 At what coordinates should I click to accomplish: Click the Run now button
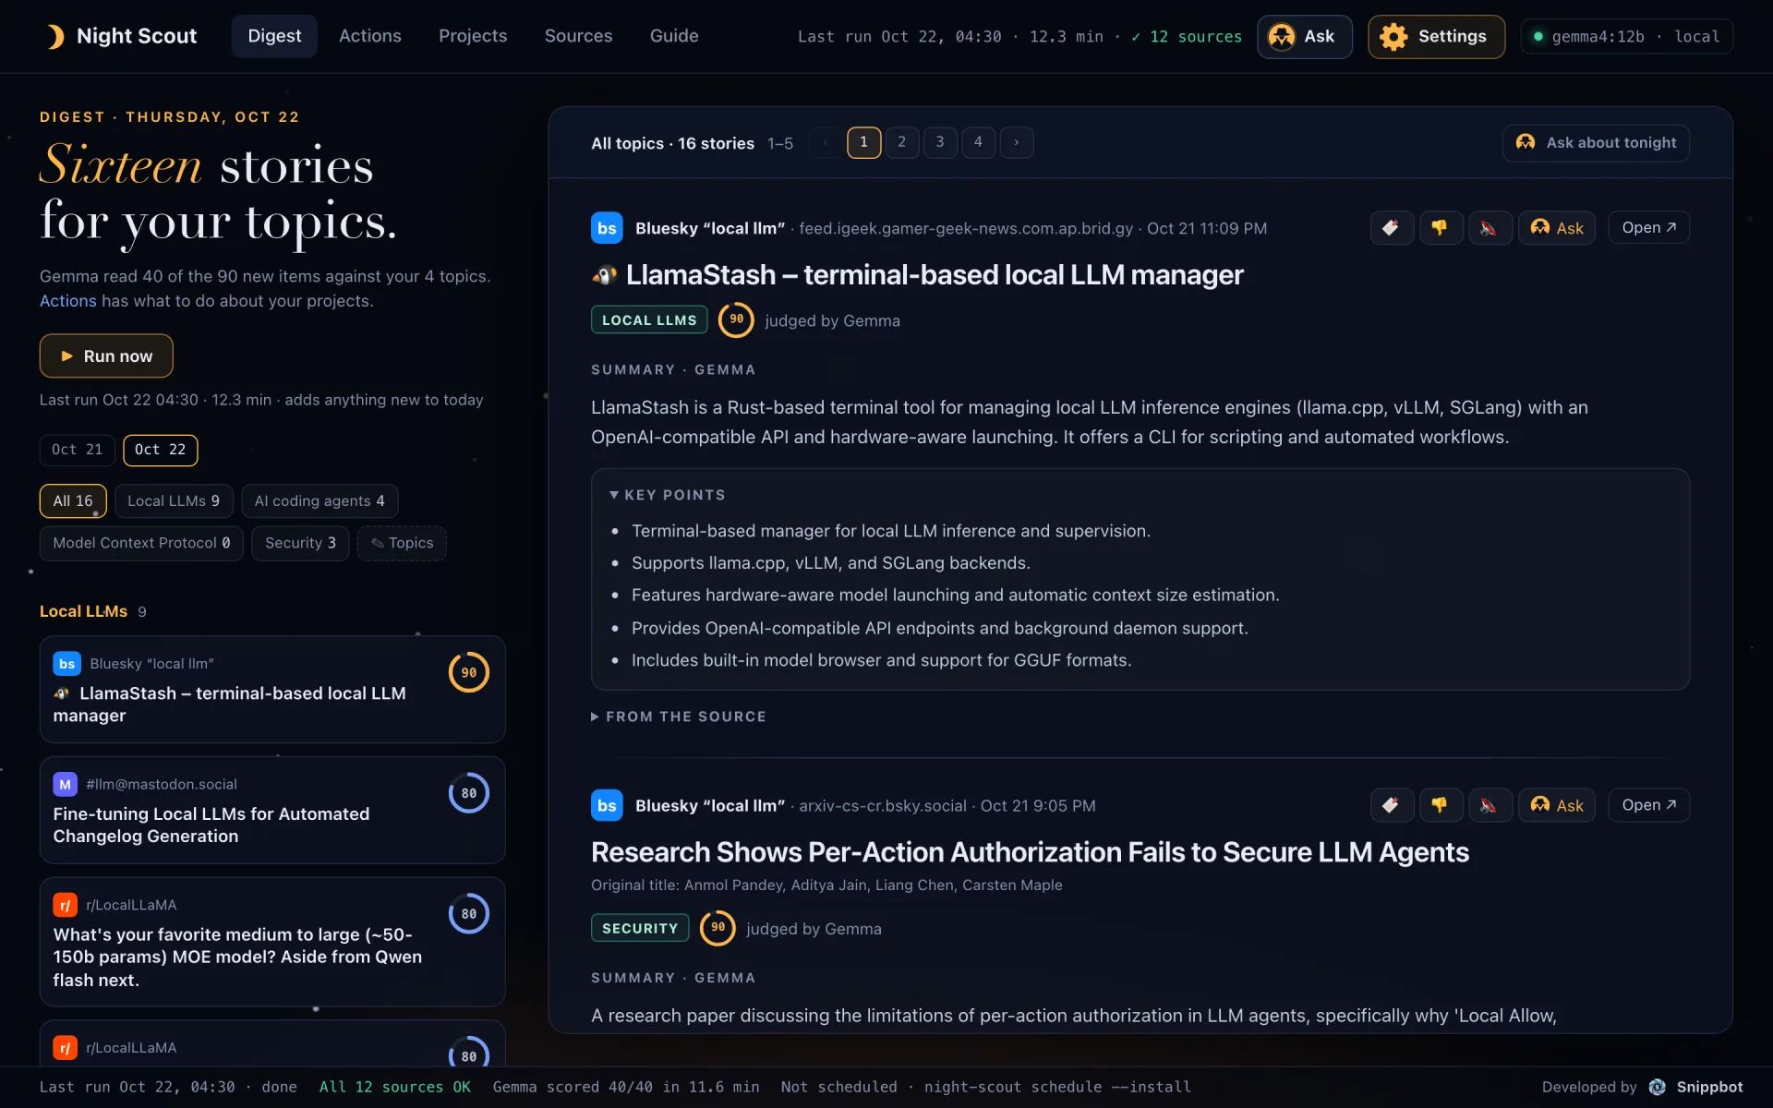pos(106,355)
